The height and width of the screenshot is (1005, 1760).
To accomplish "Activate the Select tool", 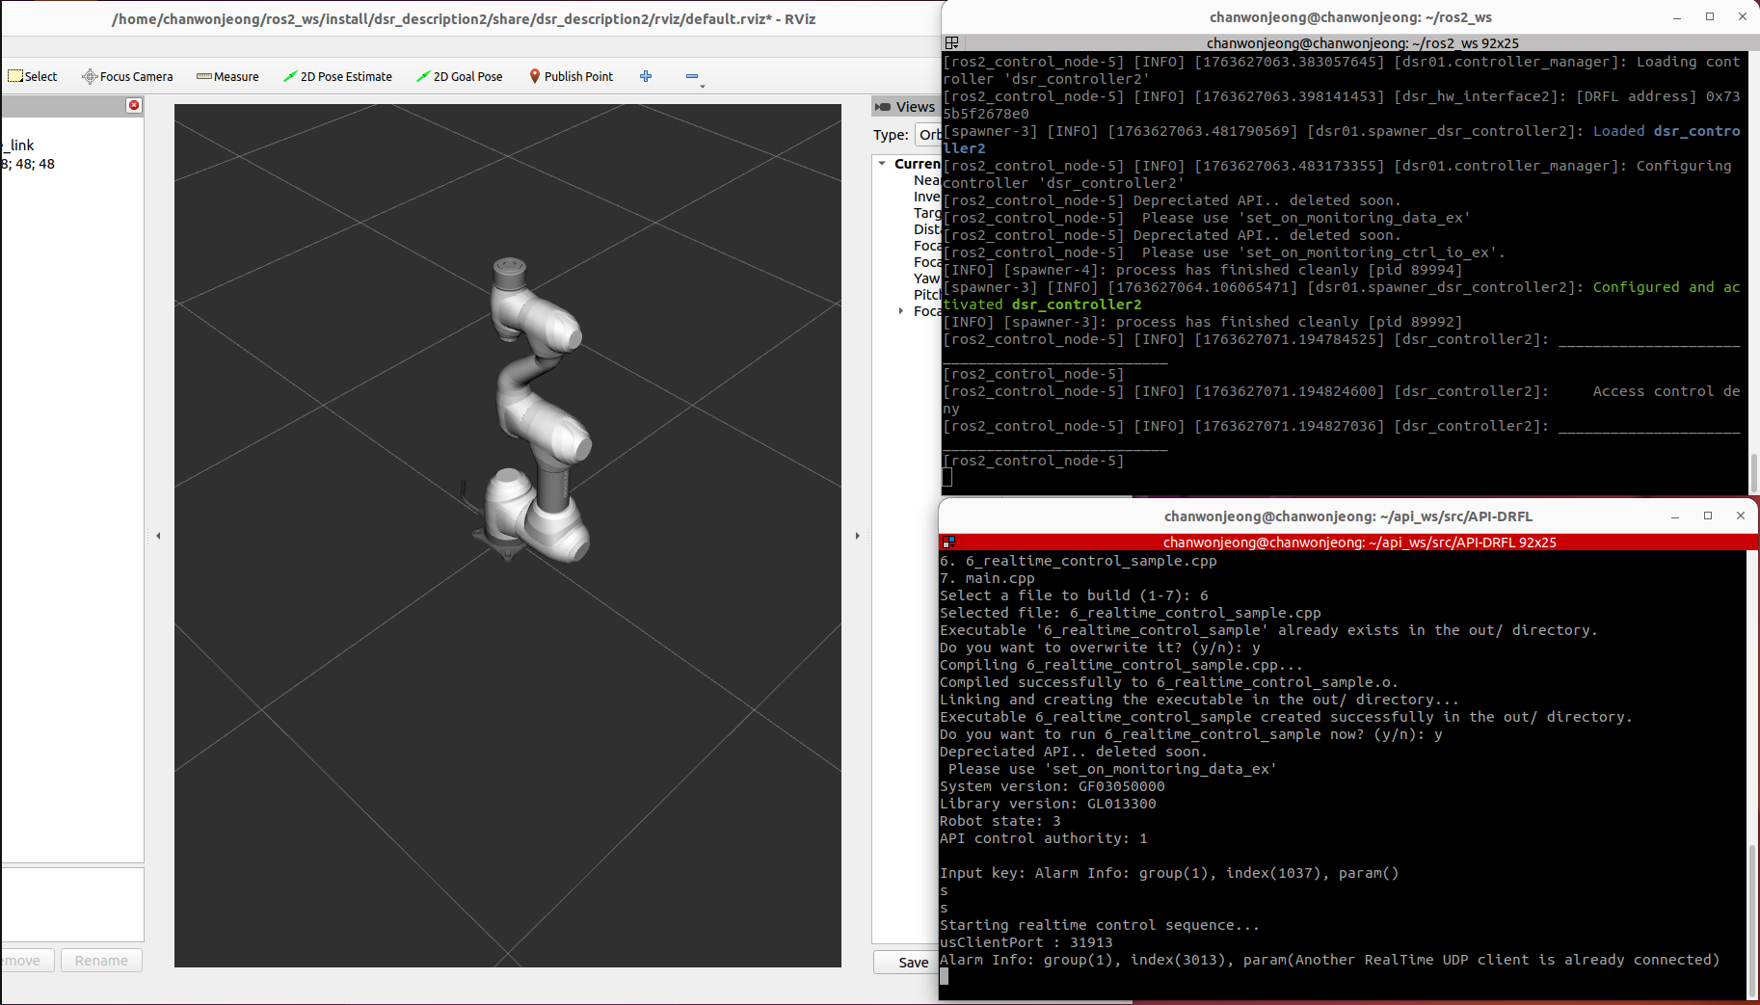I will (33, 76).
